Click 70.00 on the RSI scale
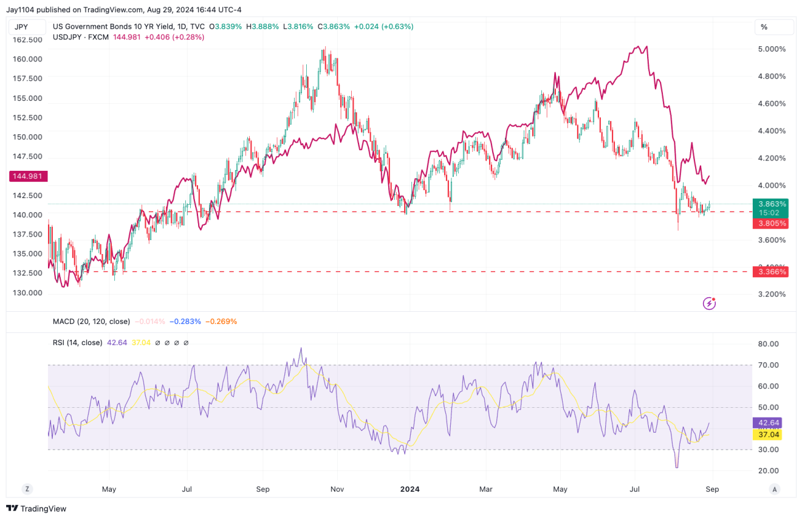 click(x=769, y=365)
